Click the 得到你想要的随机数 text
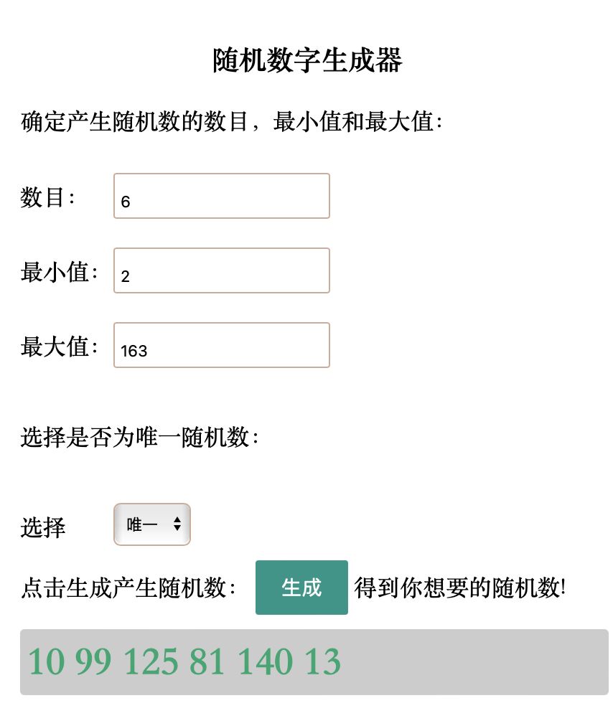The image size is (613, 726). tap(460, 588)
